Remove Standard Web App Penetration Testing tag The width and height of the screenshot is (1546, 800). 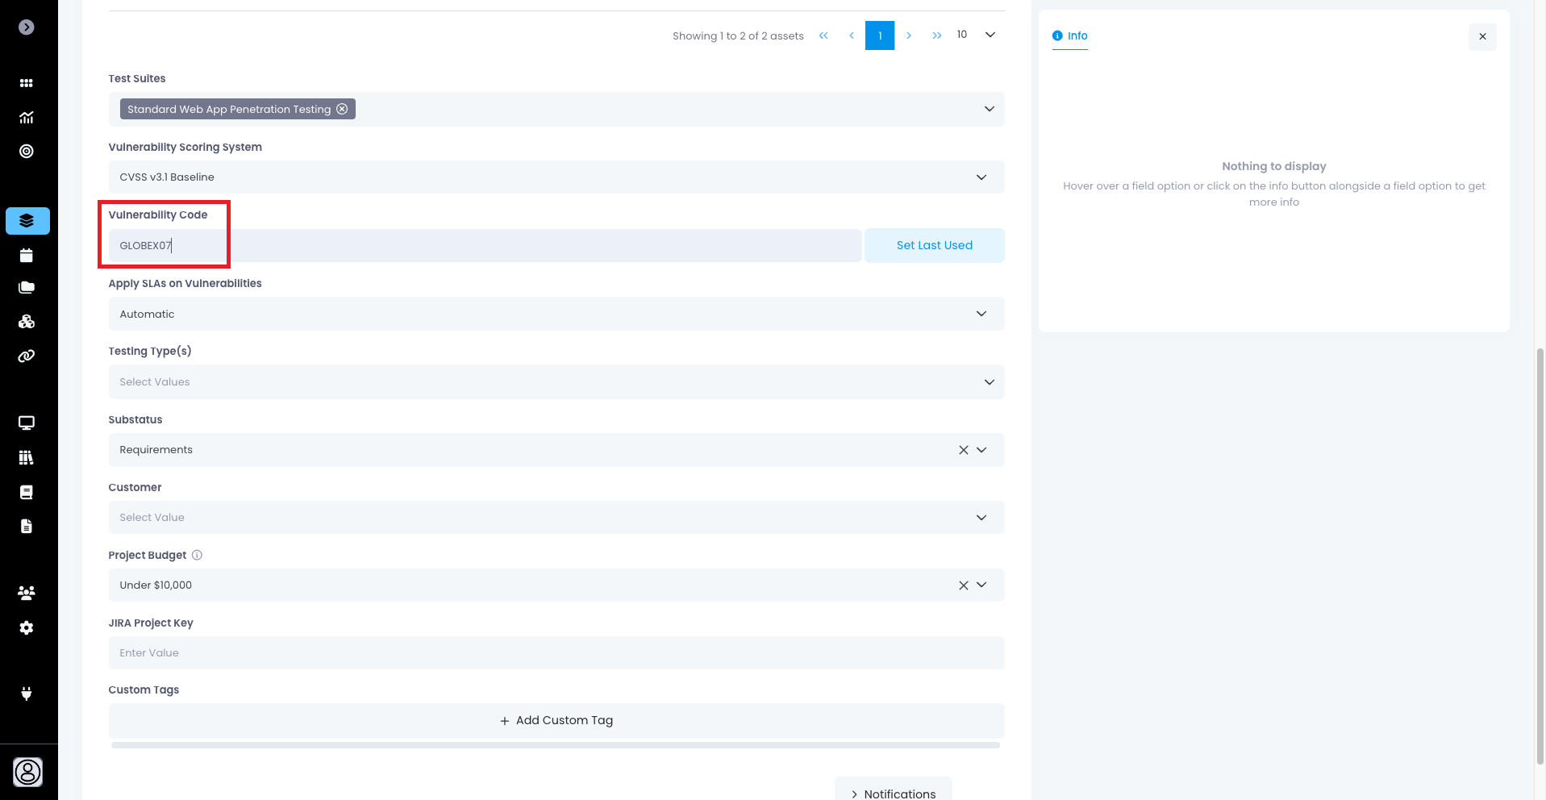point(342,109)
